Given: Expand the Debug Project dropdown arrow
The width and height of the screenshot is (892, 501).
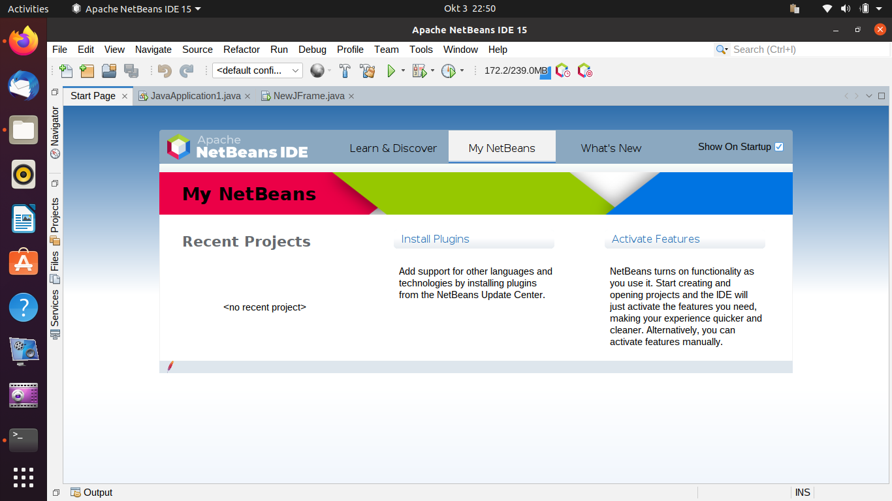Looking at the screenshot, I should (432, 70).
